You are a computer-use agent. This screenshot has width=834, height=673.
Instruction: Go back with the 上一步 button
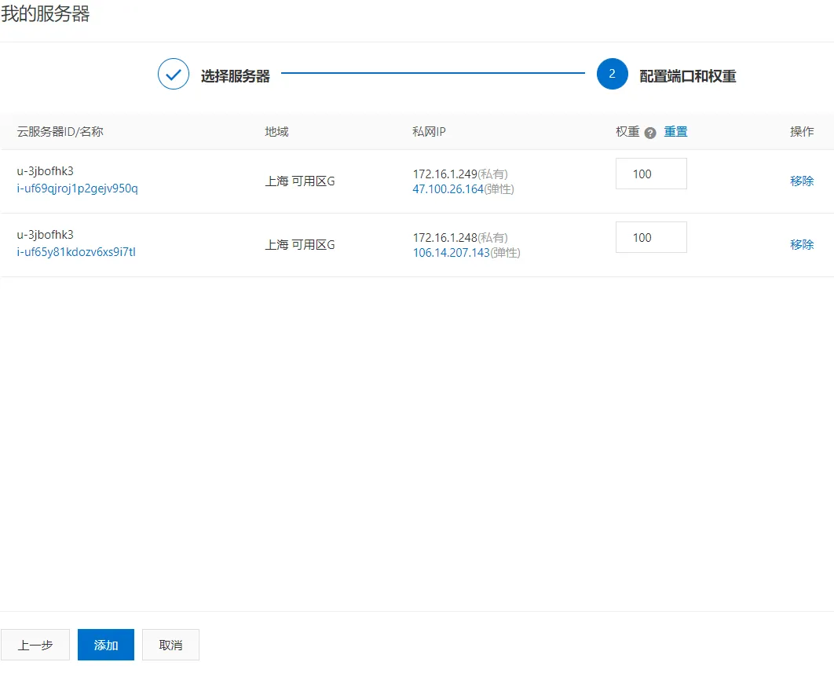pyautogui.click(x=35, y=645)
